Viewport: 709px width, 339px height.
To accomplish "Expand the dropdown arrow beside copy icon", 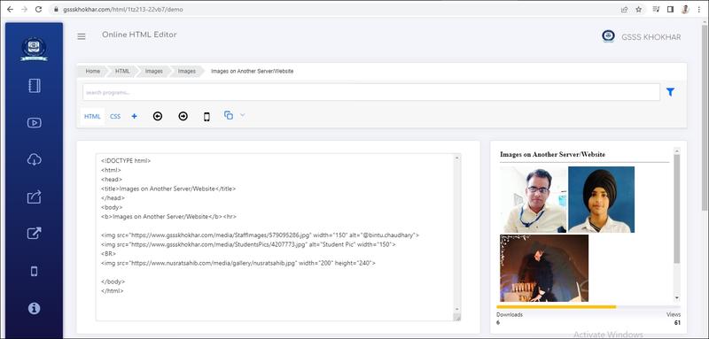I will [242, 115].
